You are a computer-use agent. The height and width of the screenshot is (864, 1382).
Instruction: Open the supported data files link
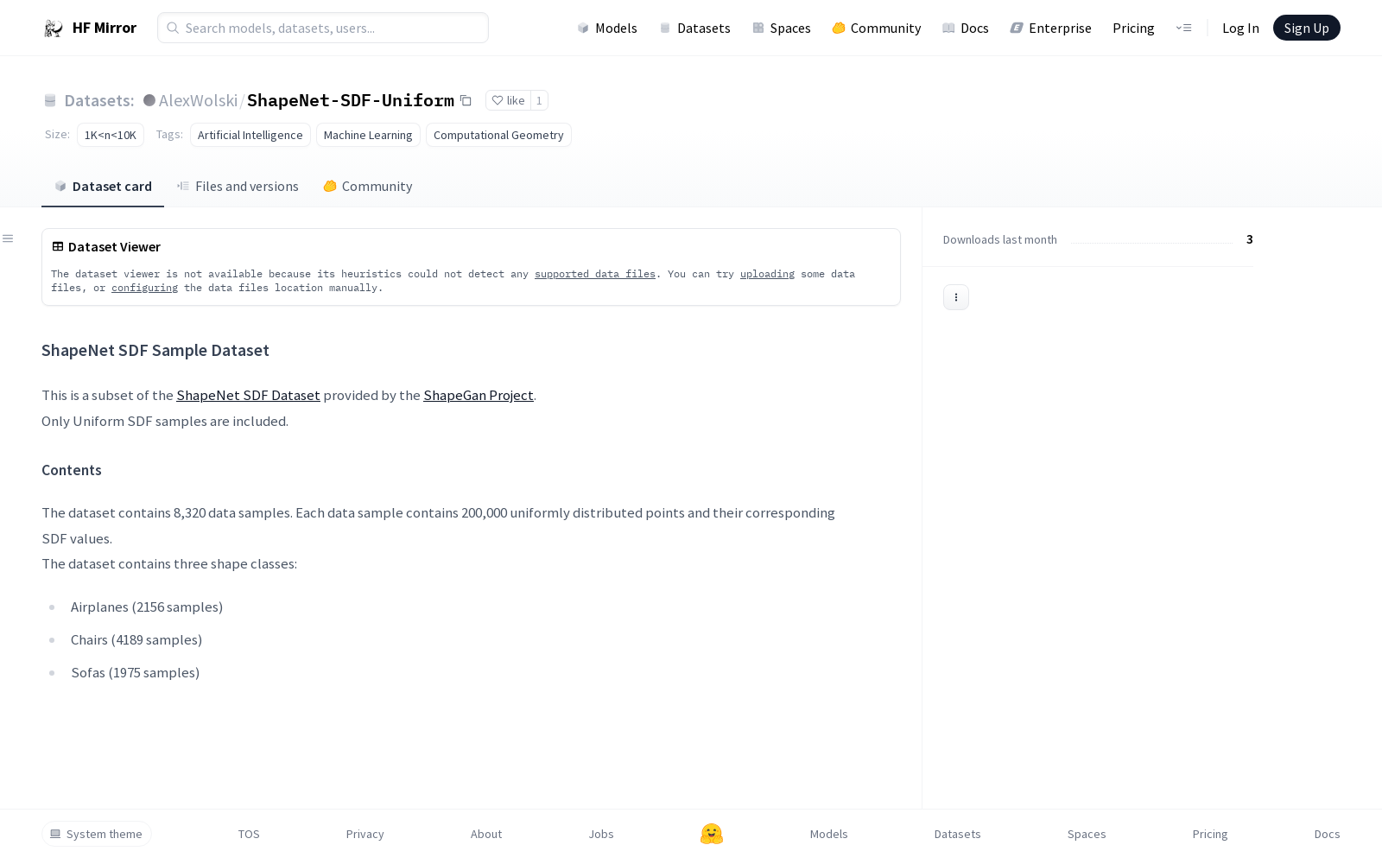pos(595,274)
